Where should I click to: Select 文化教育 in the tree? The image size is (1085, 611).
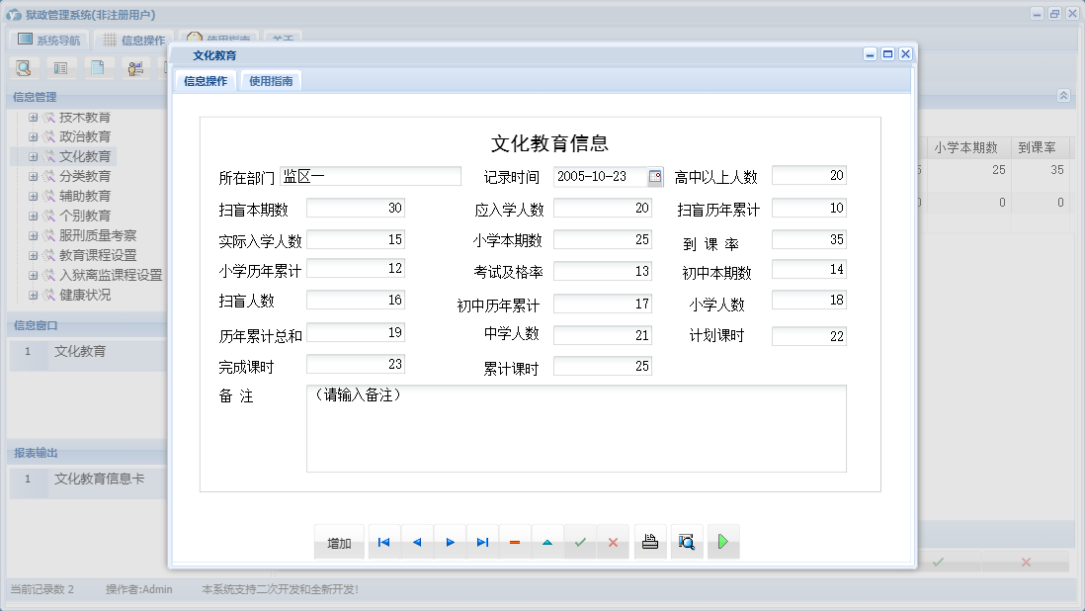(84, 156)
